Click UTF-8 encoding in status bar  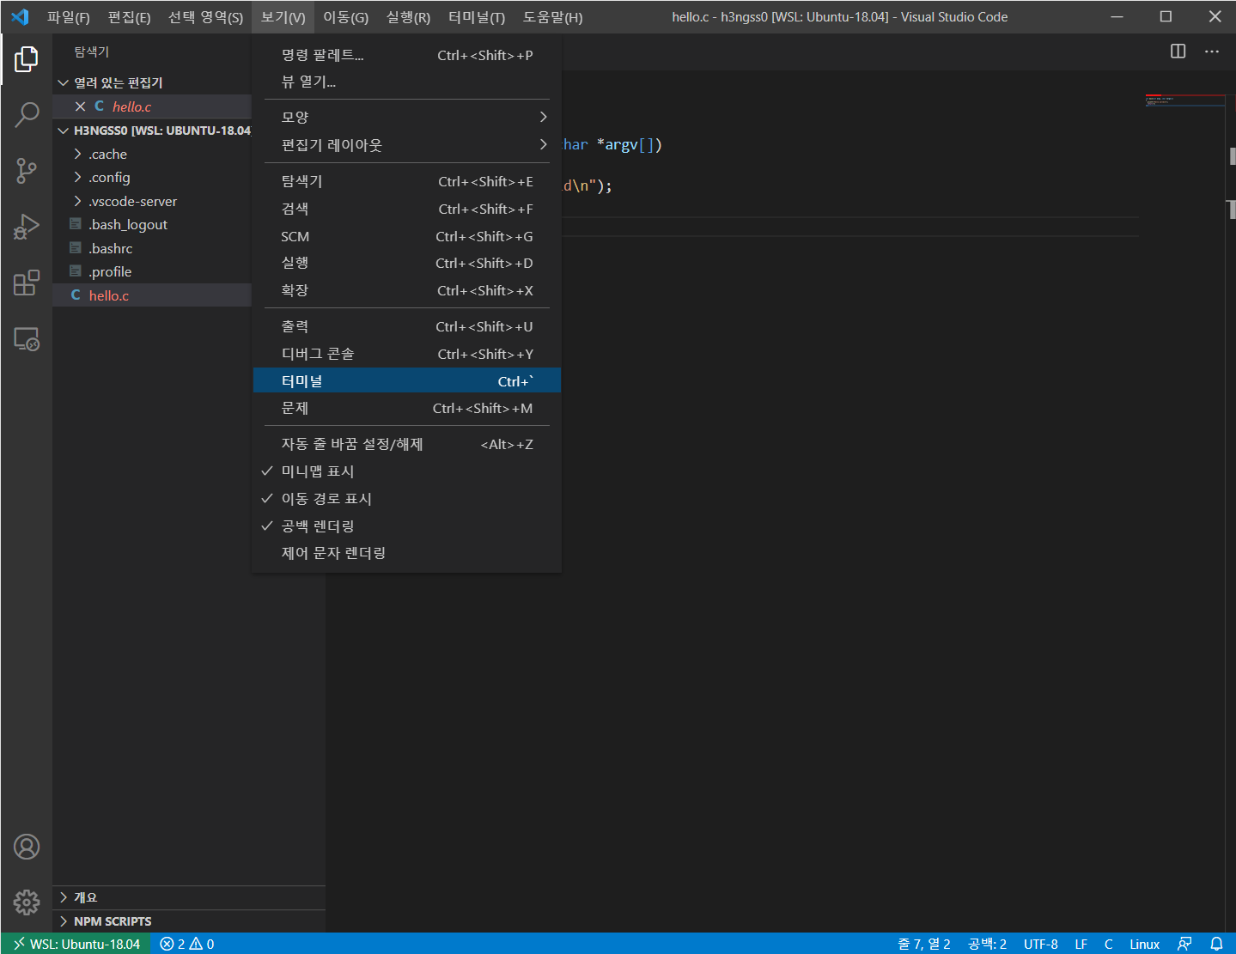1040,944
